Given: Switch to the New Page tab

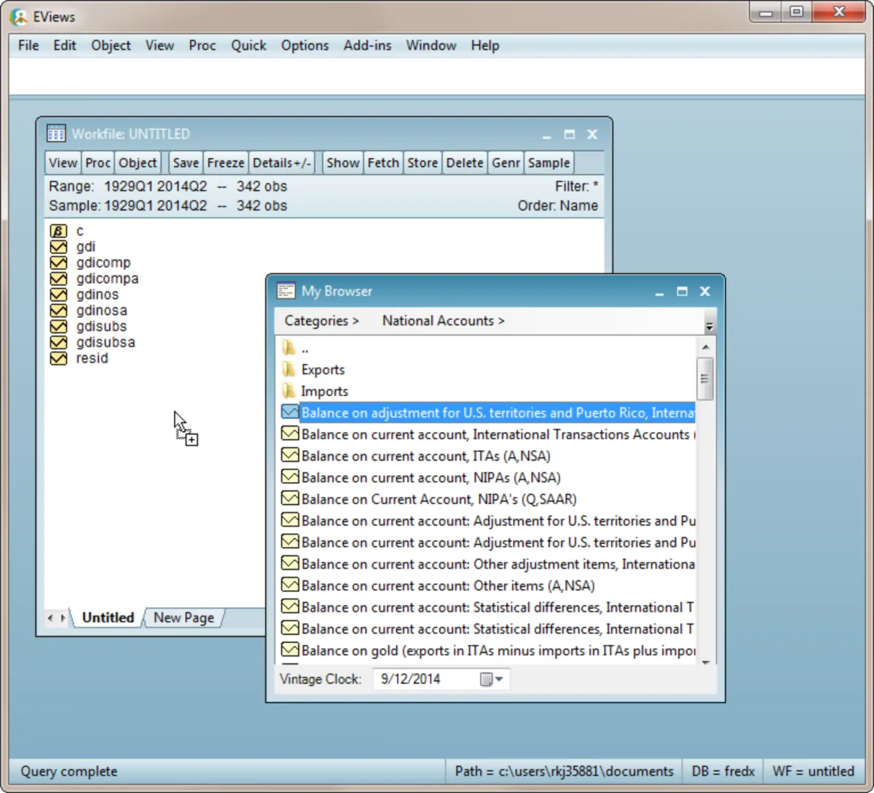Looking at the screenshot, I should [x=184, y=618].
